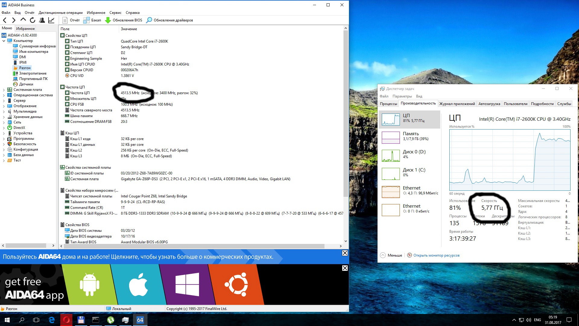The image size is (579, 326).
Task: Open the graph chart toolbar icon
Action: [x=51, y=20]
